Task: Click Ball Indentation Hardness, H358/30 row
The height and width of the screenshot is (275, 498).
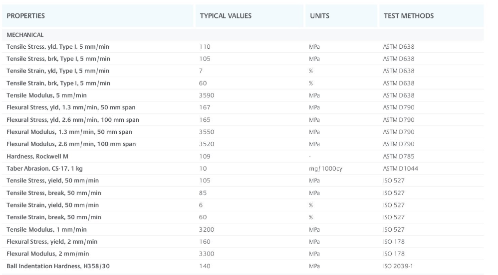Action: [243, 266]
